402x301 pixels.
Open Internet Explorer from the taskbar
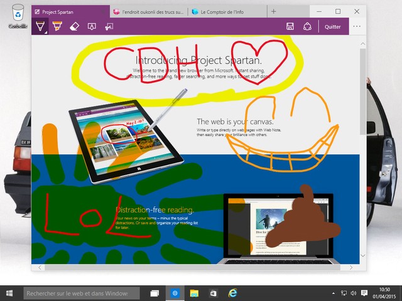click(x=232, y=293)
